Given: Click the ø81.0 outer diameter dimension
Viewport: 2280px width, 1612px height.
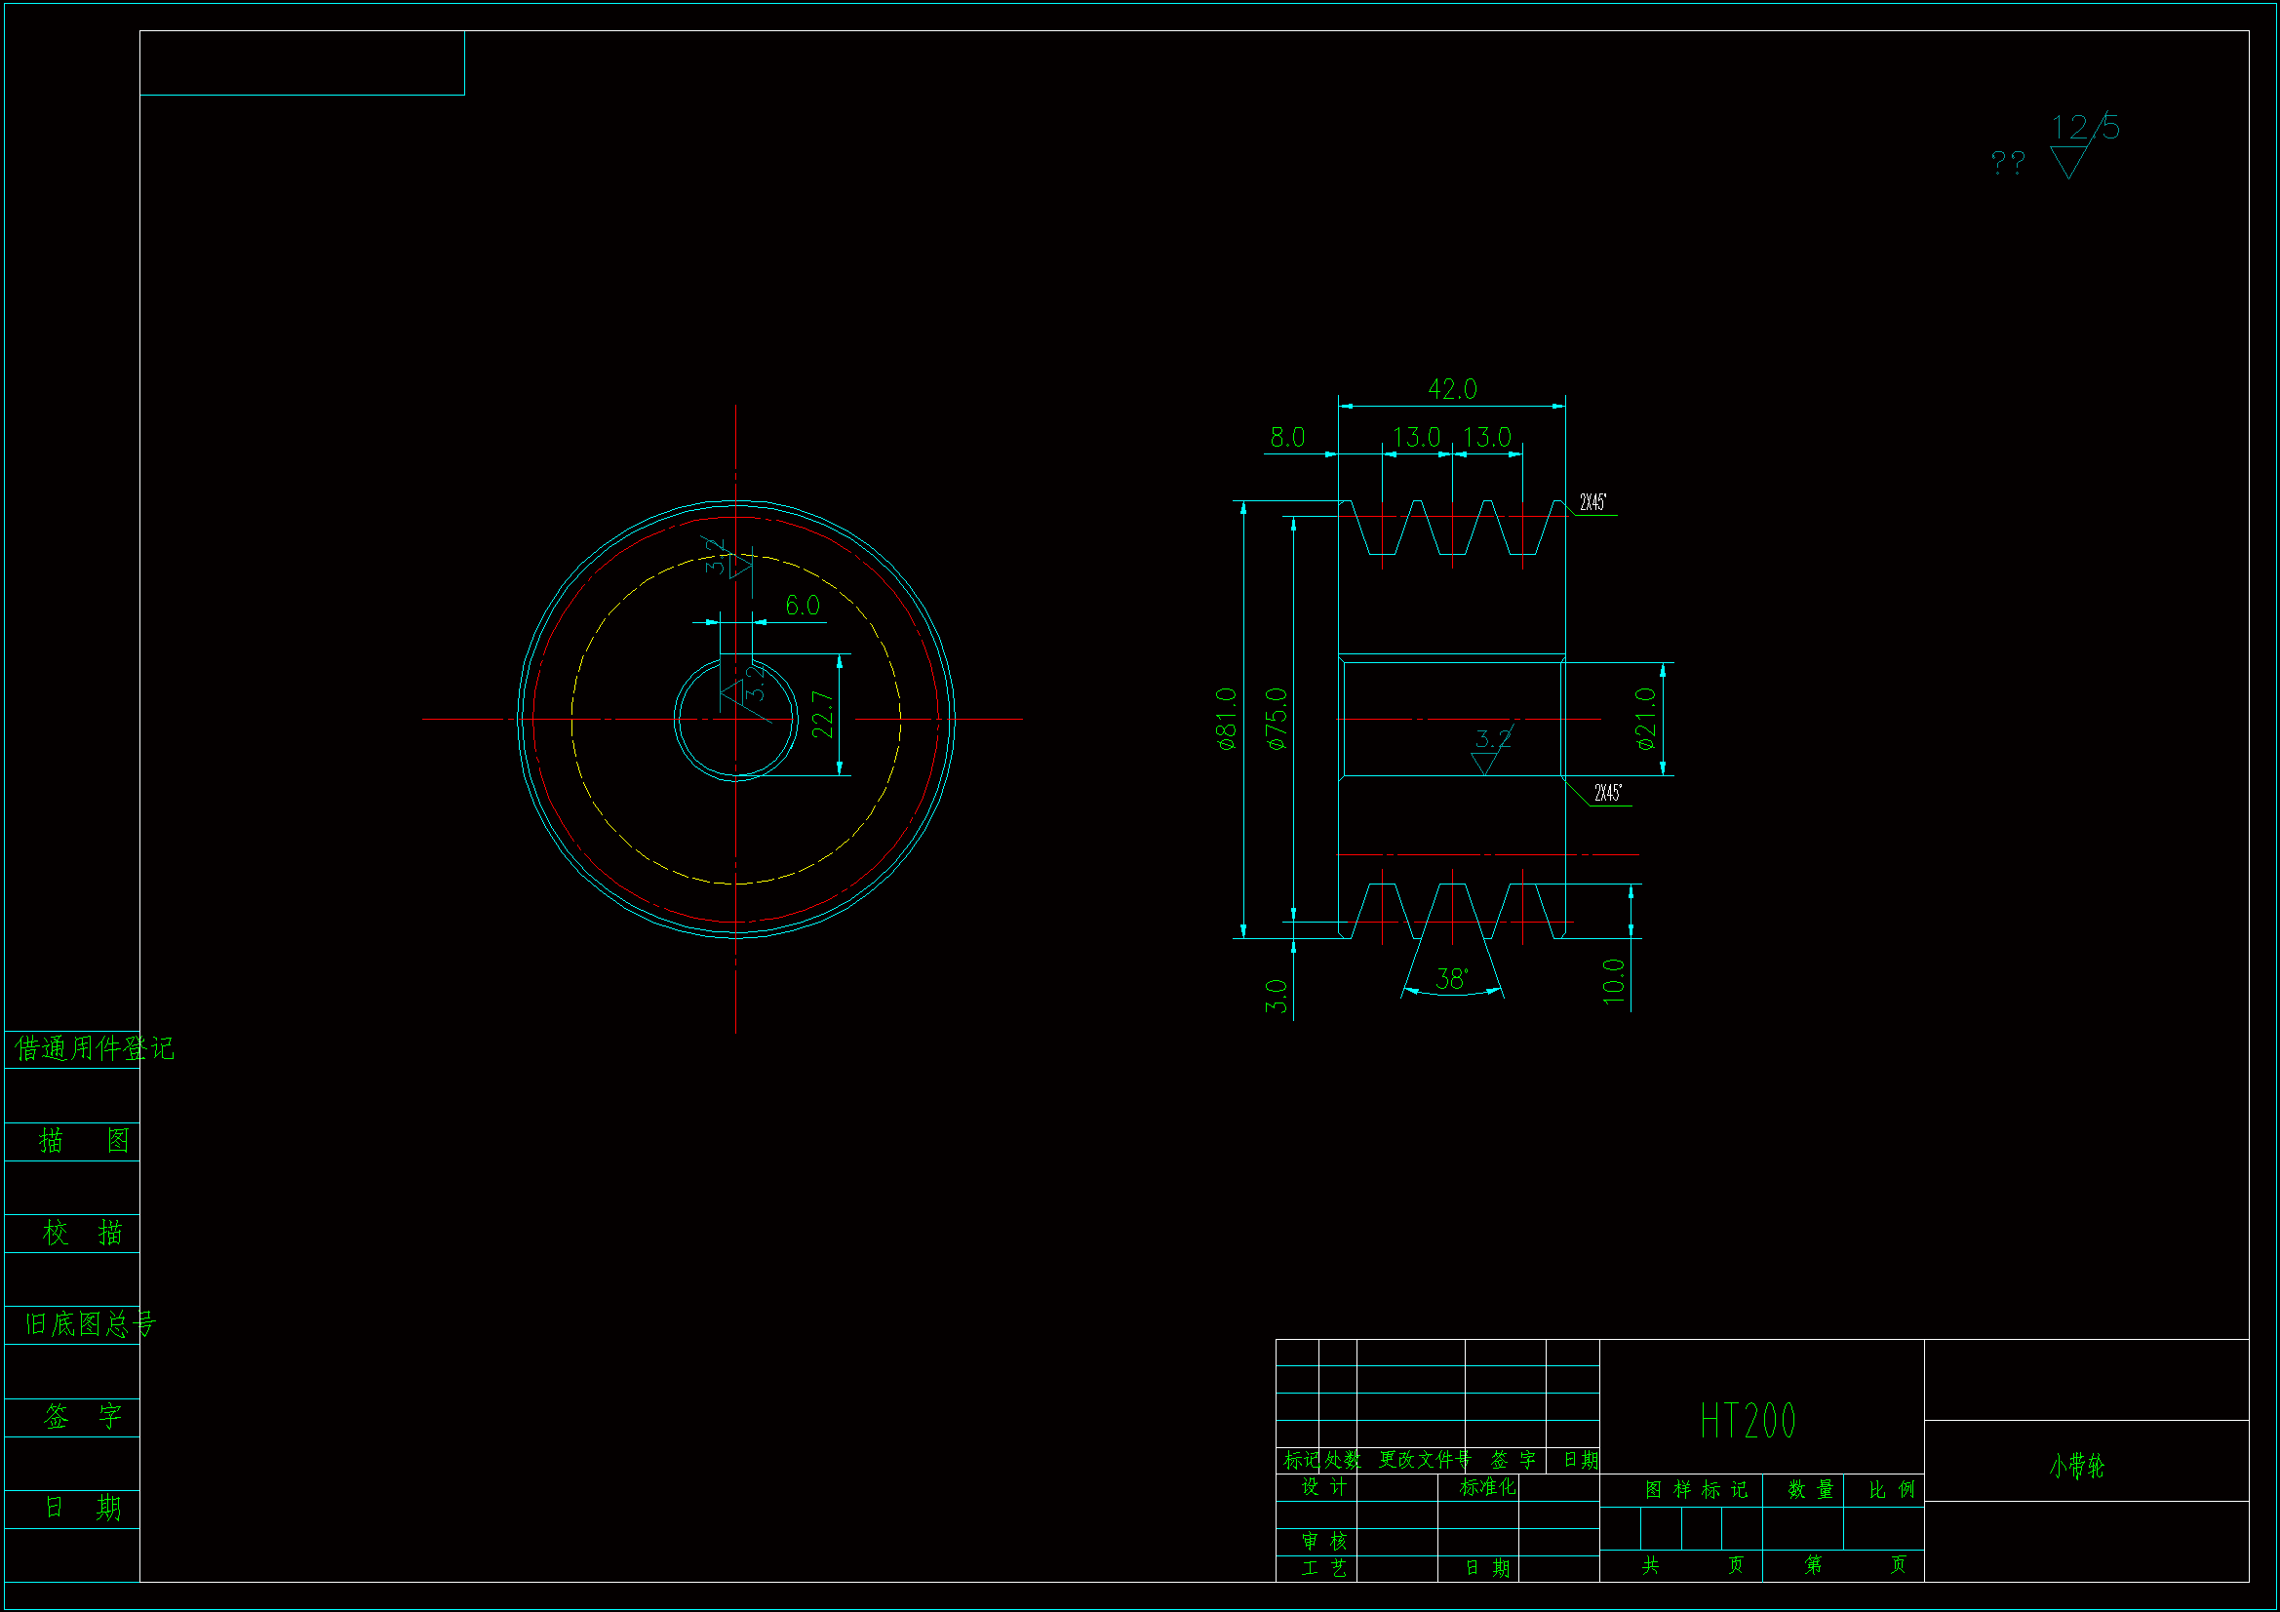Looking at the screenshot, I should tap(1228, 718).
